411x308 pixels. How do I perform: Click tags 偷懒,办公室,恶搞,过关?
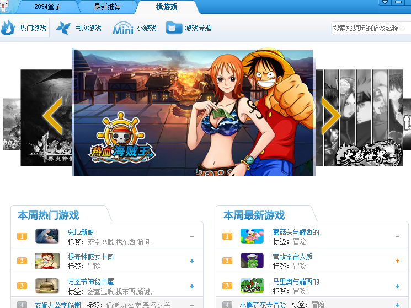[x=138, y=305]
